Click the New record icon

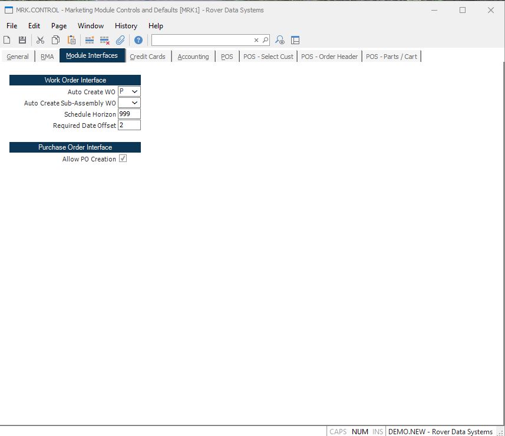tap(7, 40)
